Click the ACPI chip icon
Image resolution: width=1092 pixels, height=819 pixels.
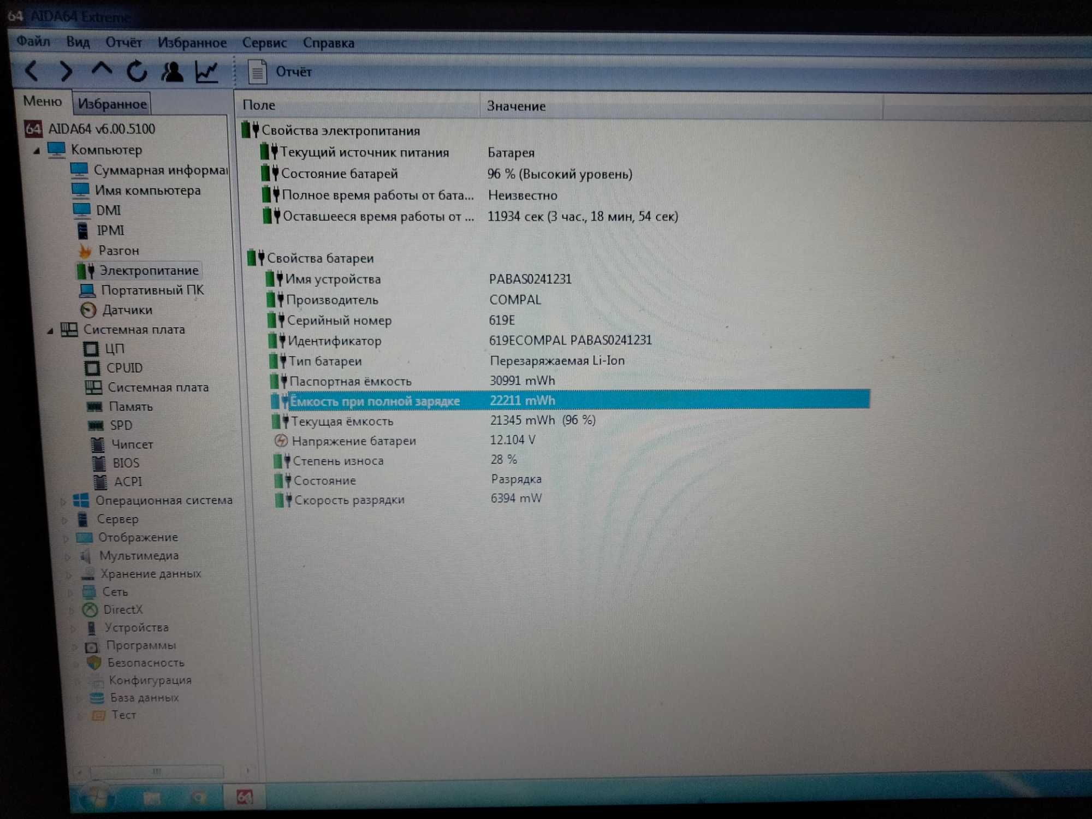click(100, 482)
